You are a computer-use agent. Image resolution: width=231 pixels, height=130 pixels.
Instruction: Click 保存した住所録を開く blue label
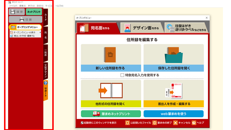(174, 68)
